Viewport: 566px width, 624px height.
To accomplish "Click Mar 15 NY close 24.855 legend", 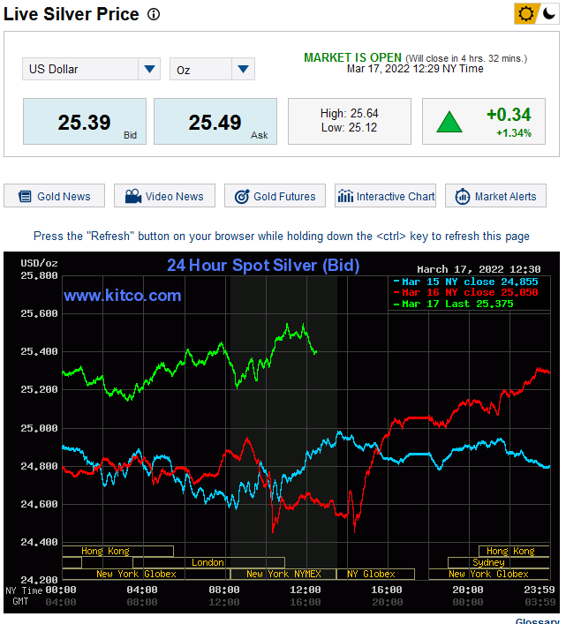I will (x=465, y=282).
